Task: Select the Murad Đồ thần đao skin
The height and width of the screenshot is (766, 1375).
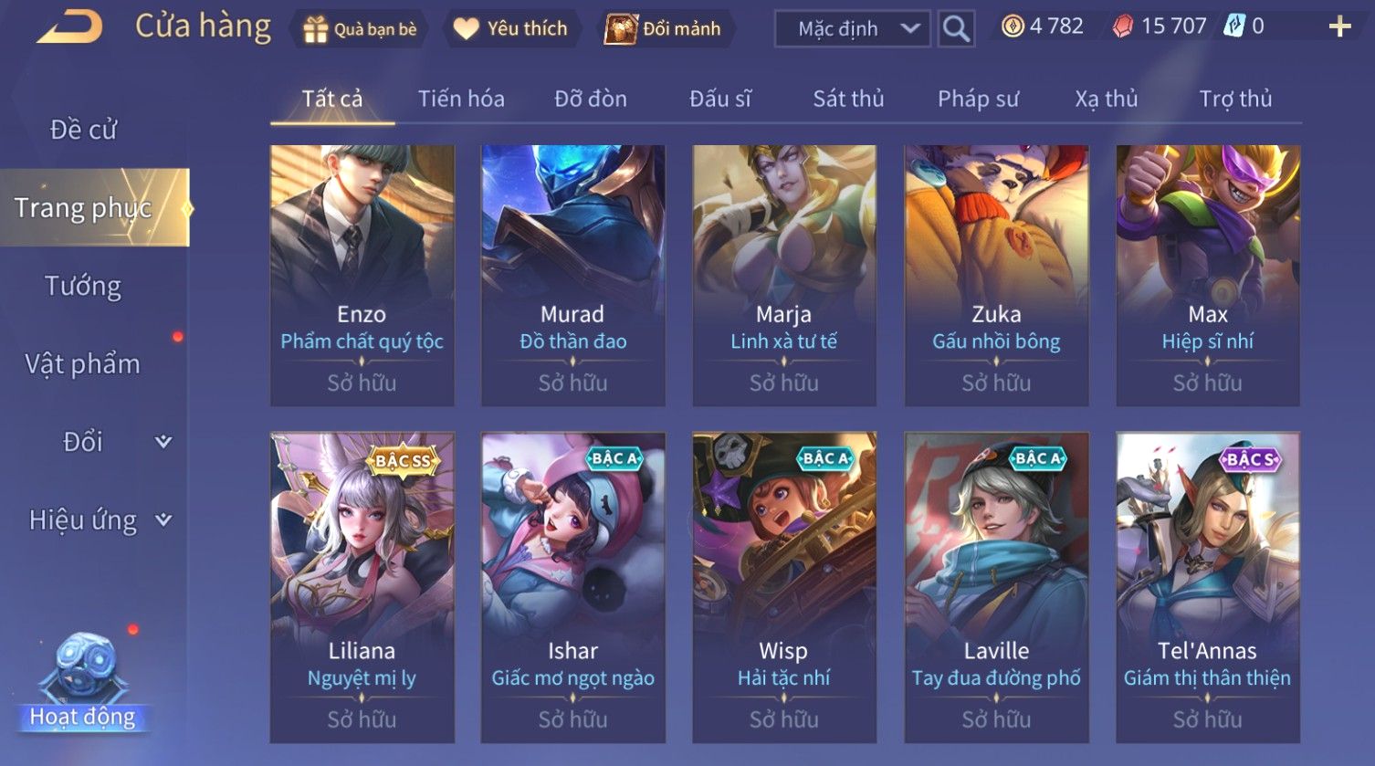Action: pyautogui.click(x=573, y=275)
